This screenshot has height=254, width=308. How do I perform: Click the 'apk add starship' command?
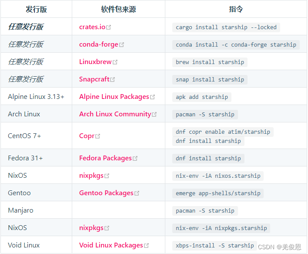tap(202, 97)
